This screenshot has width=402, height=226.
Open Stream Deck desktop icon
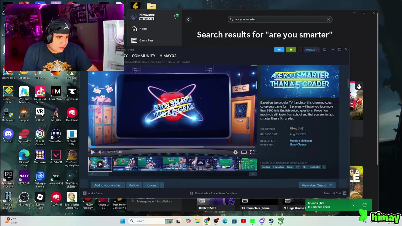[56, 136]
